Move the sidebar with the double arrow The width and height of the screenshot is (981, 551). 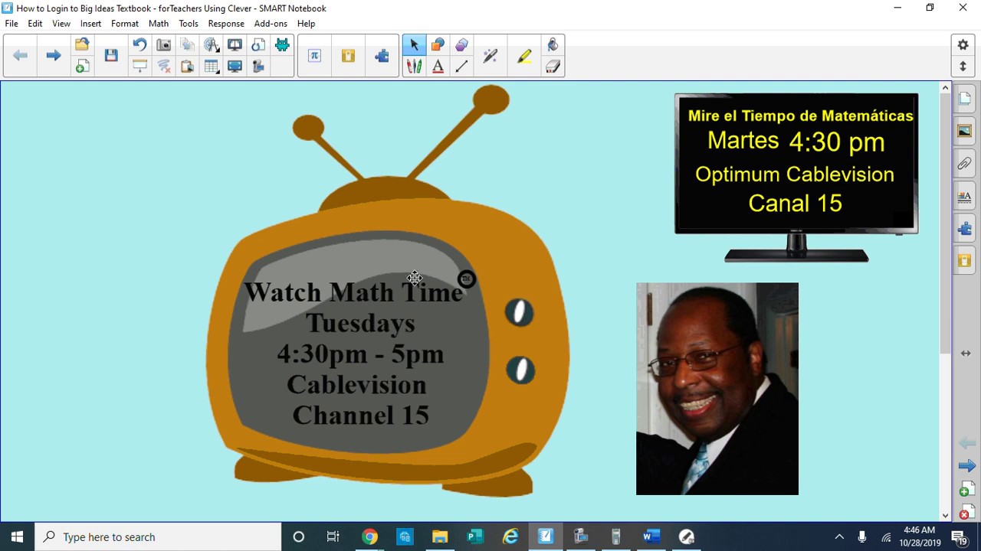coord(966,354)
